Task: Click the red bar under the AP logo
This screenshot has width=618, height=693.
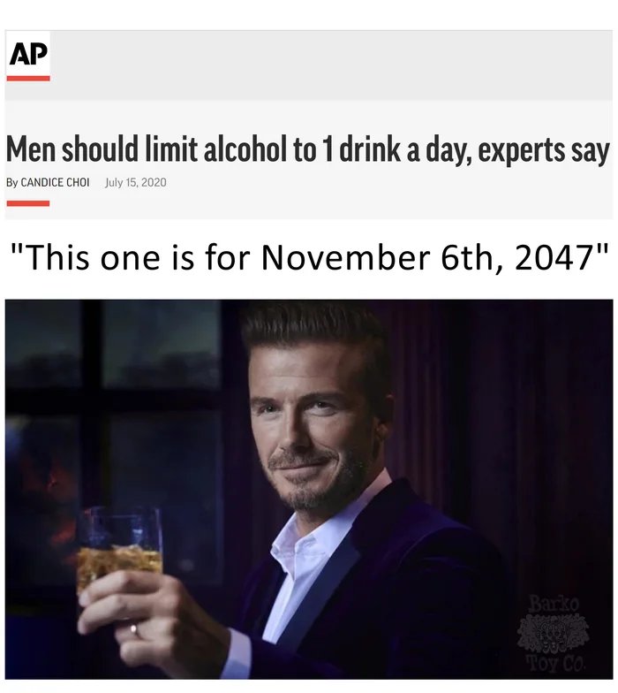Action: (28, 78)
